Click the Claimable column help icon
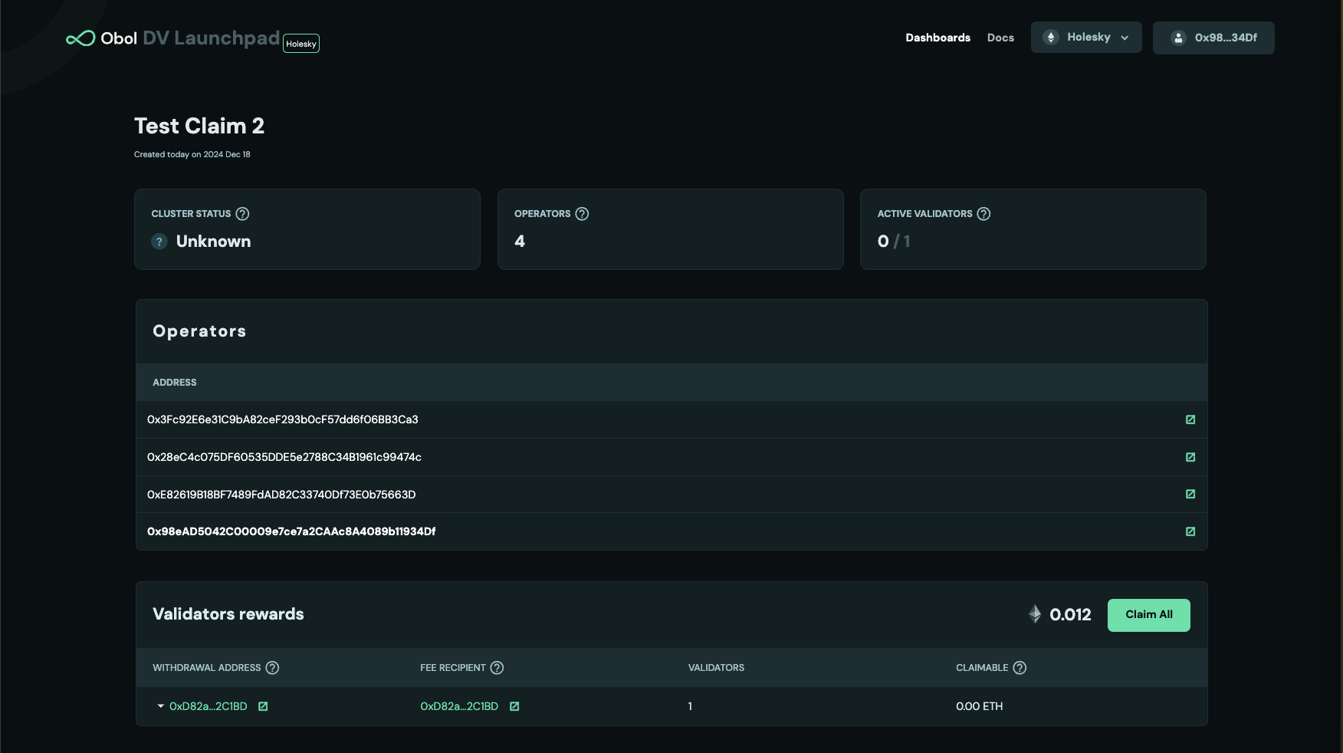Viewport: 1343px width, 753px height. tap(1020, 668)
